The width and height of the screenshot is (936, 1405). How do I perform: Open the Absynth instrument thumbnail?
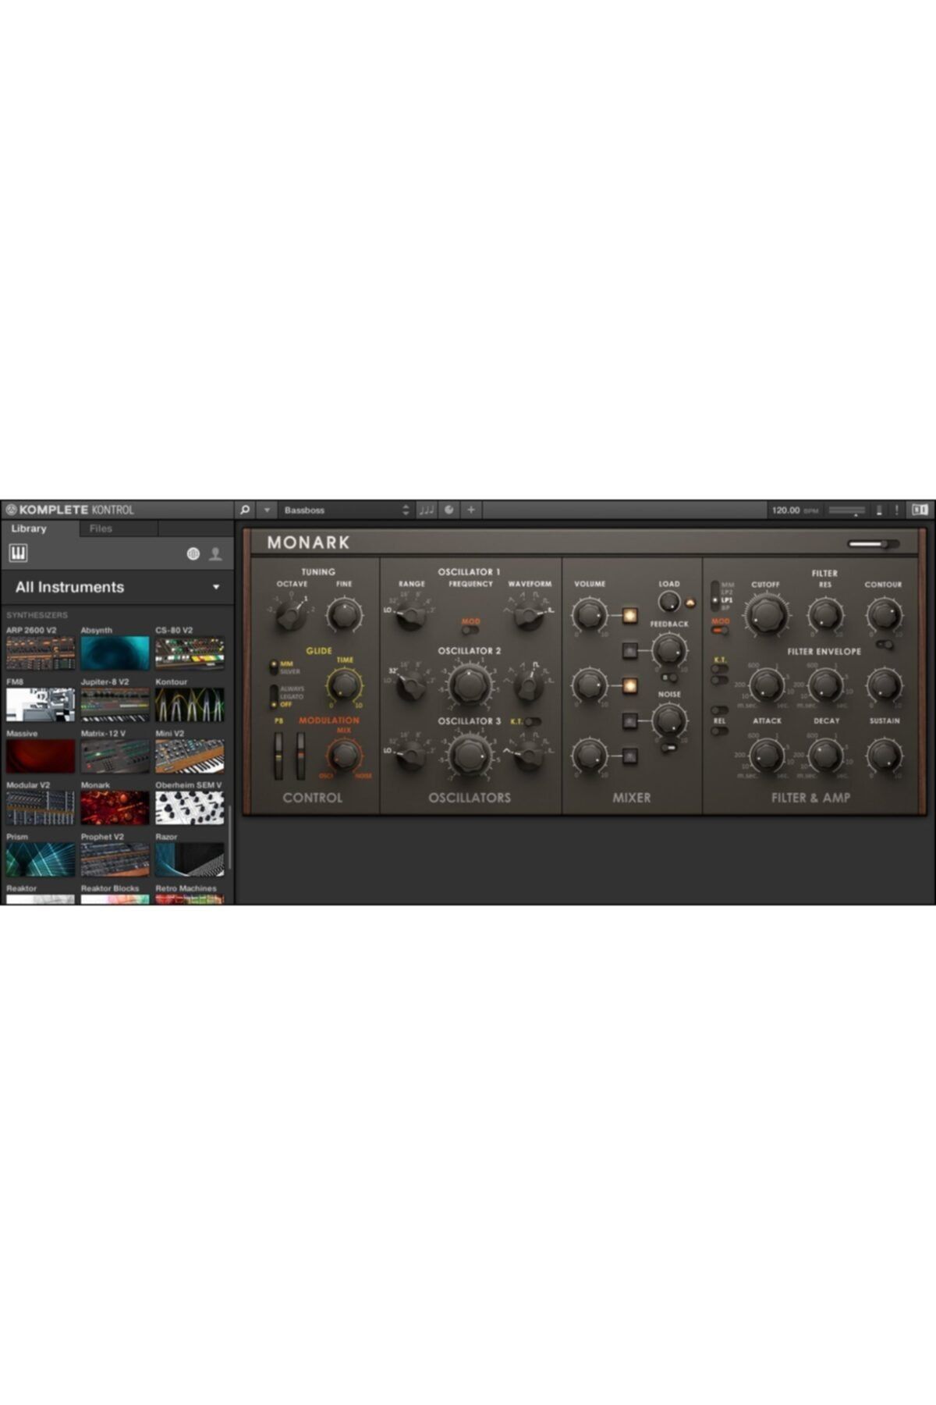coord(115,653)
